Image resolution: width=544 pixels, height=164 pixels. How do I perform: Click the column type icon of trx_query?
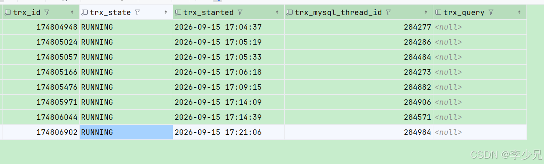[438, 13]
